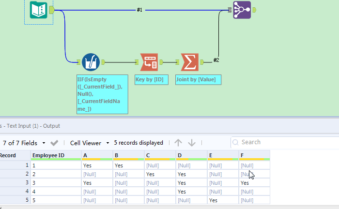The image size is (339, 209).
Task: Click the Summarize tool output anchor
Action: coord(202,62)
